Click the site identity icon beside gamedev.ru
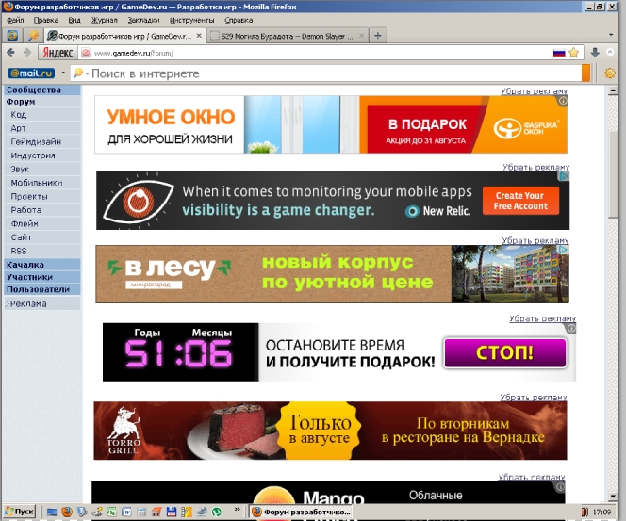The width and height of the screenshot is (626, 521). tap(85, 53)
